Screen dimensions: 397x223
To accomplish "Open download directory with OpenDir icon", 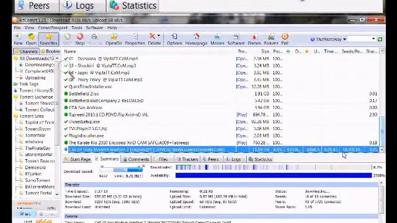I will 114,39.
